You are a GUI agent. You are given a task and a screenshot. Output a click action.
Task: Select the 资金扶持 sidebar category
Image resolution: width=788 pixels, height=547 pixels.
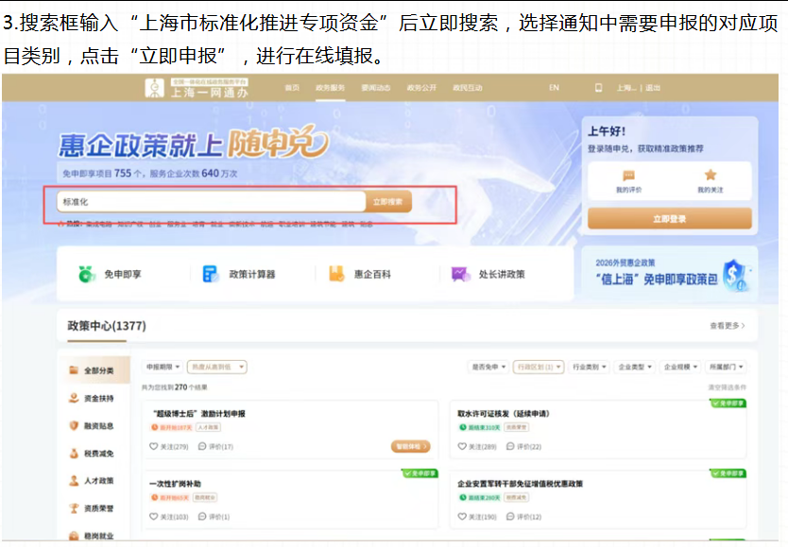click(93, 400)
